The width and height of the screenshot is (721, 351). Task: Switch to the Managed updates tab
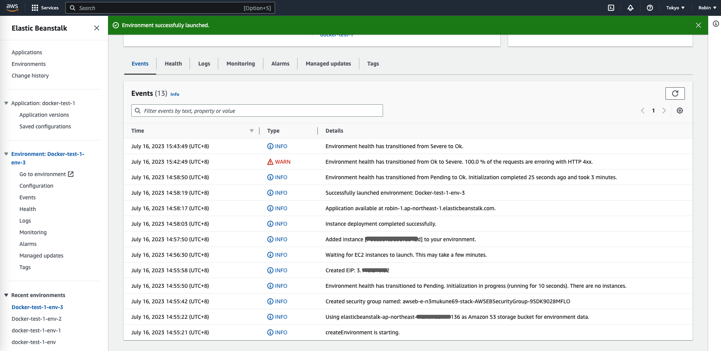click(x=328, y=64)
